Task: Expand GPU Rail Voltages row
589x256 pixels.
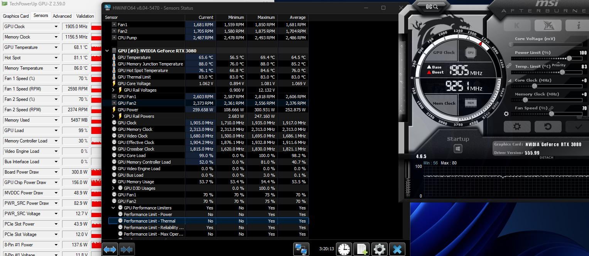Action: point(113,90)
